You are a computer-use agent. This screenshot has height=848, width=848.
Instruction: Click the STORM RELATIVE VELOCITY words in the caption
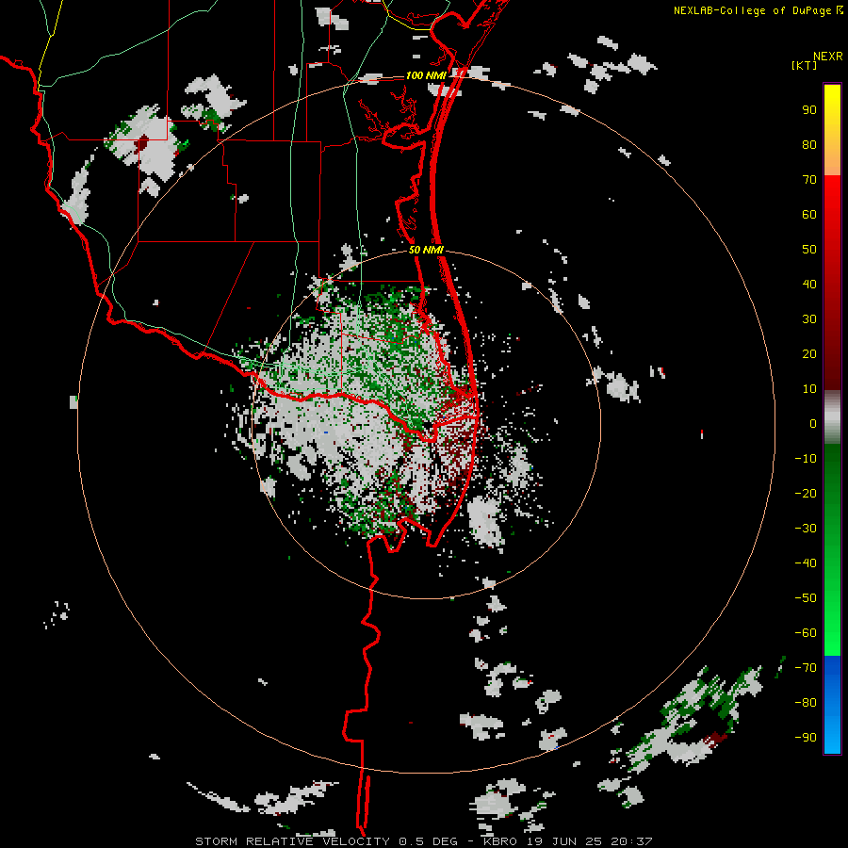click(x=291, y=841)
